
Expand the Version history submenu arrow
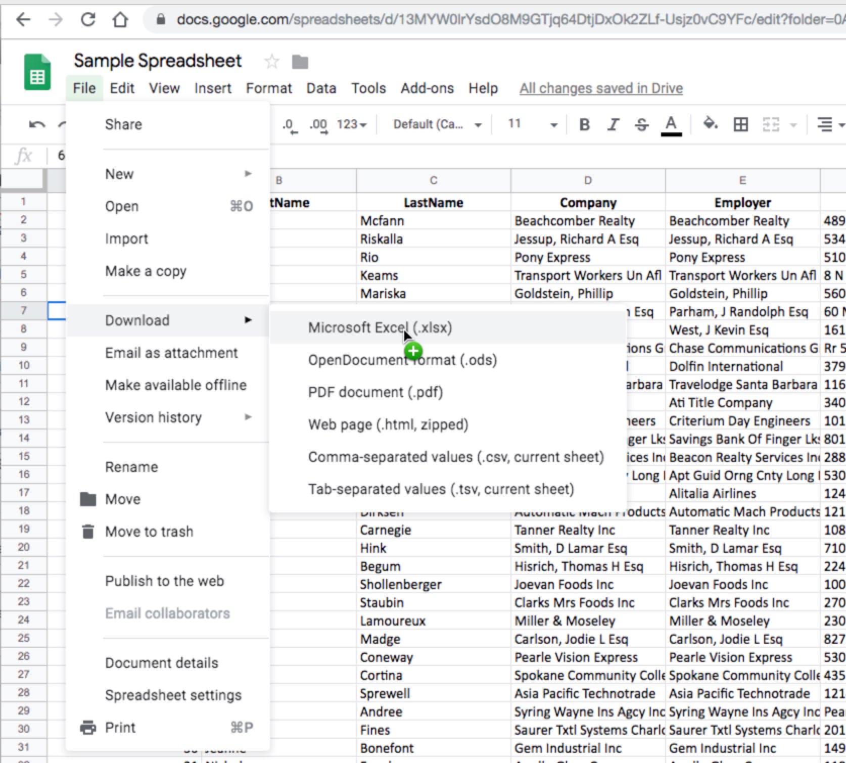coord(248,417)
